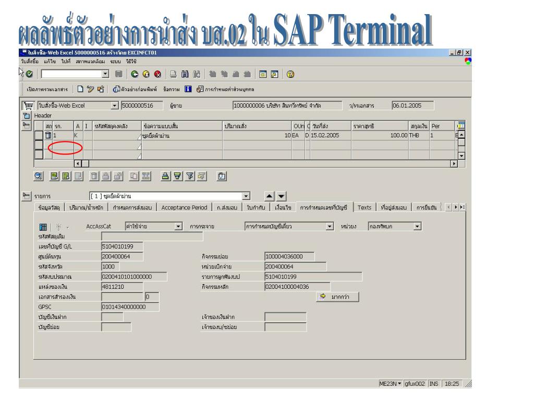Click the yellow Help question mark icon
Screen dimensions: 534x401
[290, 74]
